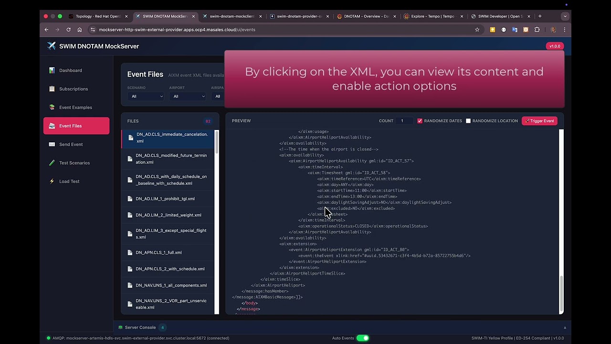Close the SWIM DNOTAM MockServer tab
Image resolution: width=611 pixels, height=344 pixels.
[x=193, y=16]
